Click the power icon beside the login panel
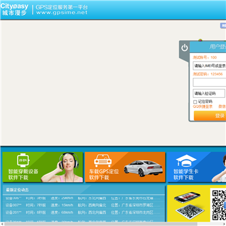 (x=185, y=48)
